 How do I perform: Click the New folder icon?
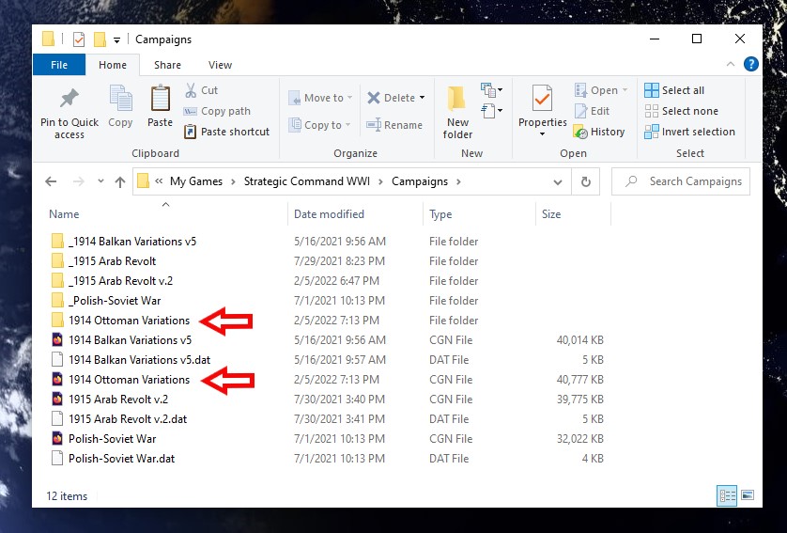tap(457, 99)
